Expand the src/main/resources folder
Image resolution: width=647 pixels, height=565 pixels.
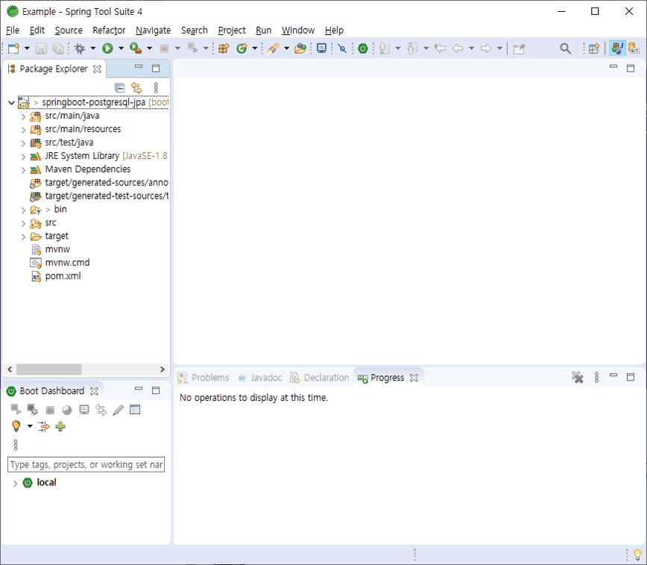point(24,130)
